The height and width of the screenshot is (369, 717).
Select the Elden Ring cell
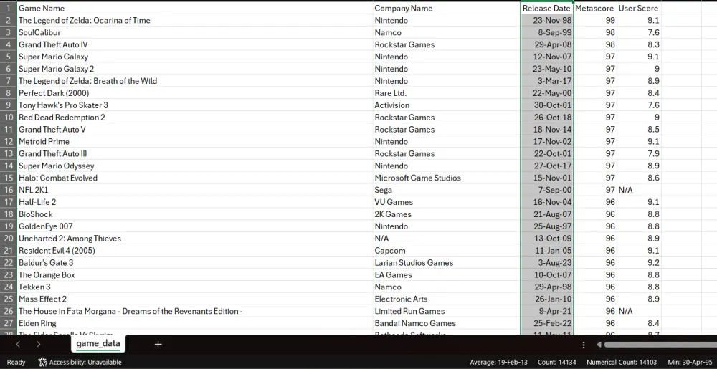tap(195, 323)
